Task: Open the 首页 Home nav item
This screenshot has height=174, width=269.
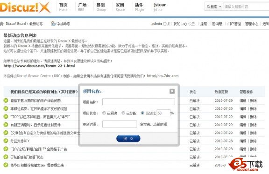Action: tap(64, 7)
